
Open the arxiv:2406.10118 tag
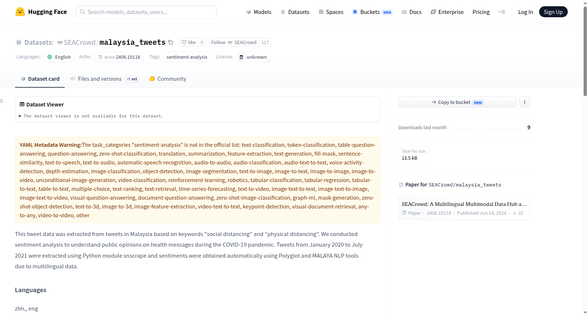tap(119, 57)
